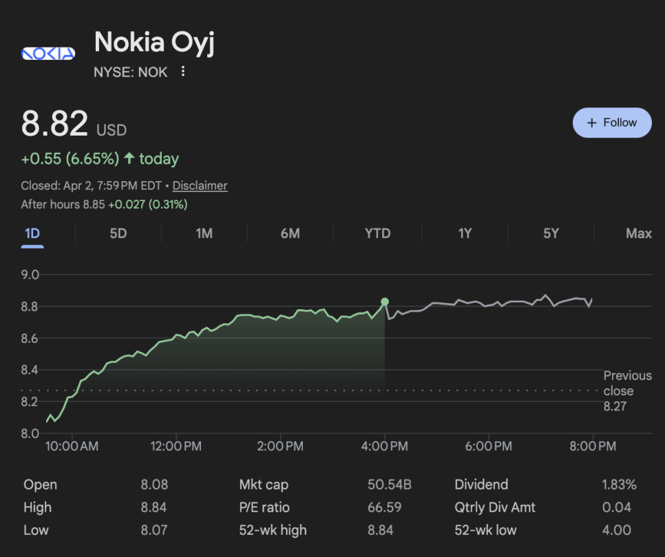Choose the 5Y chart range

click(551, 233)
